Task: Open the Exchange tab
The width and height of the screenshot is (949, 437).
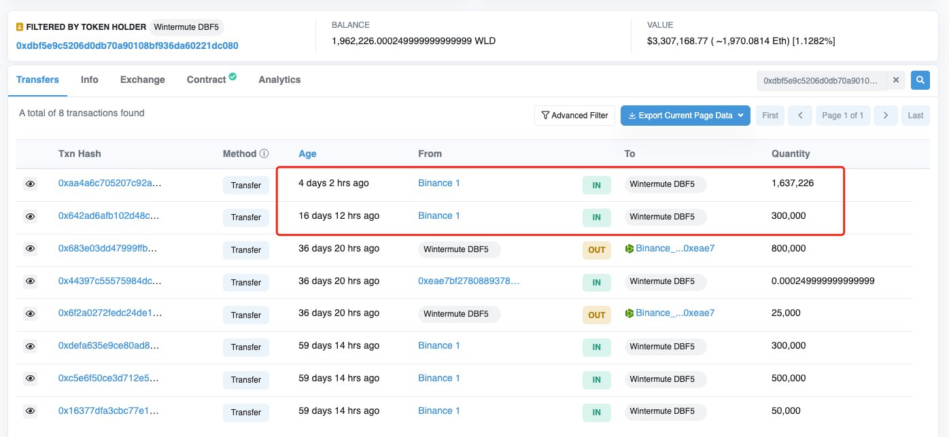Action: point(143,80)
